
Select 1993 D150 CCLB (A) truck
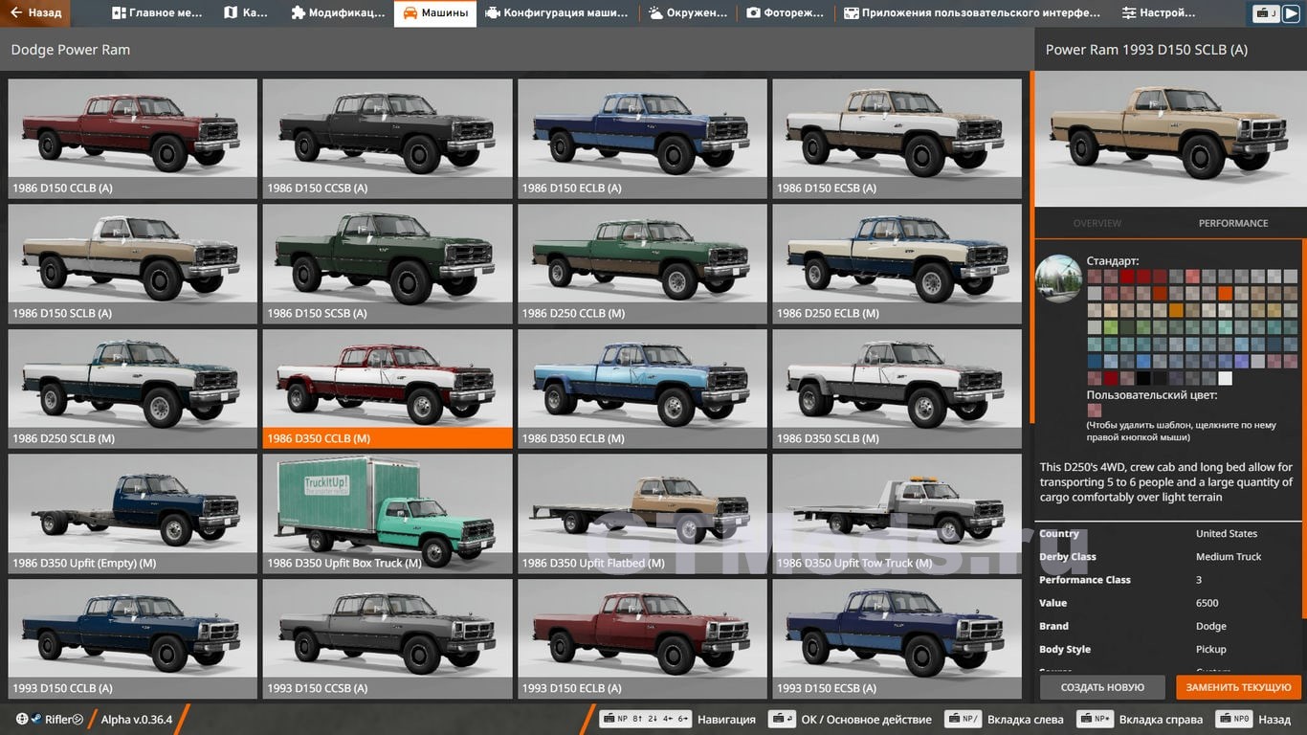click(x=133, y=639)
